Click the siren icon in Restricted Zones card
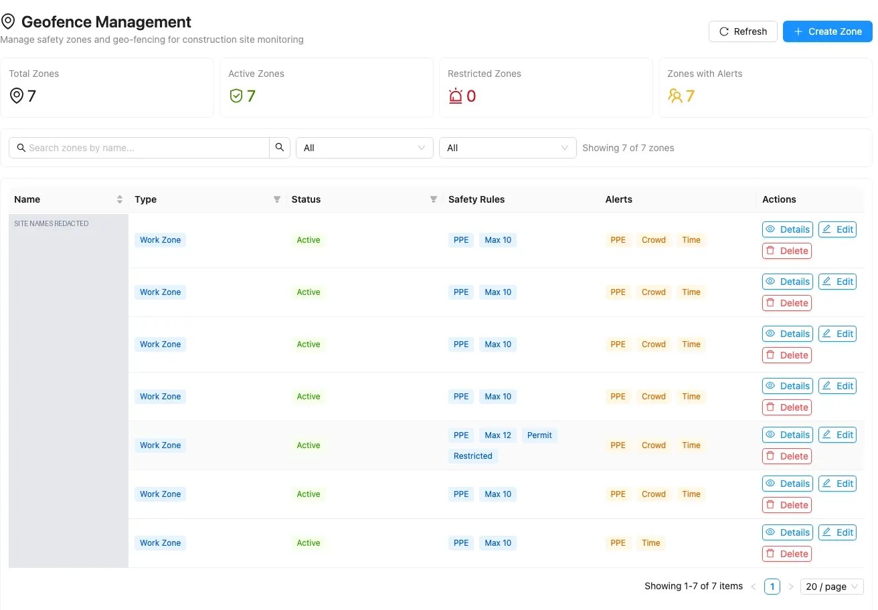The width and height of the screenshot is (878, 610). tap(456, 96)
